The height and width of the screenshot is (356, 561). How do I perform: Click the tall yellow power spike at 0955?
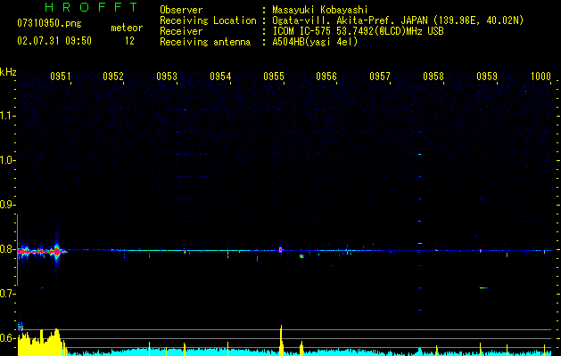click(281, 340)
